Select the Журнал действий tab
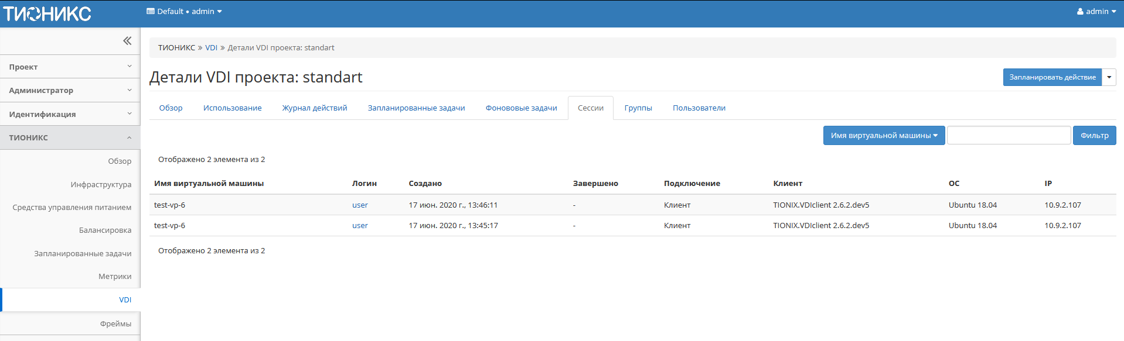This screenshot has height=341, width=1124. pos(315,108)
